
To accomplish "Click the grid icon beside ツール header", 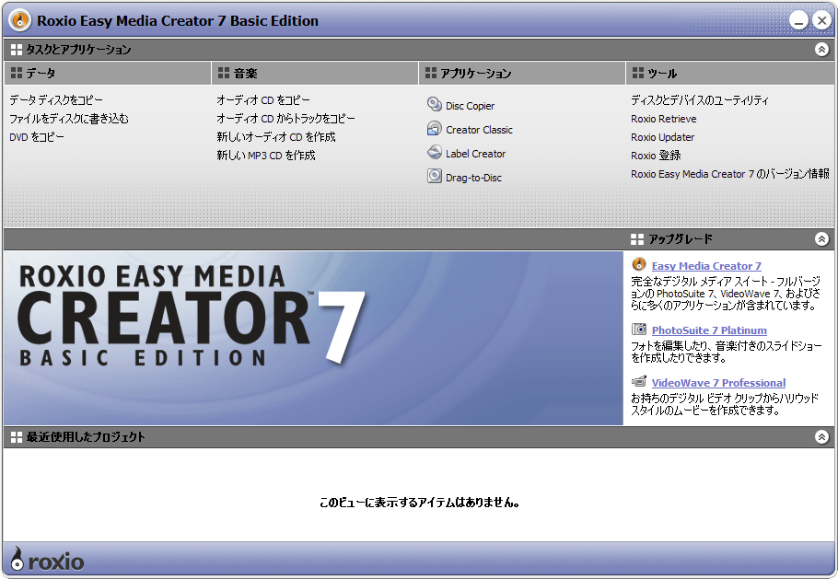I will point(638,73).
